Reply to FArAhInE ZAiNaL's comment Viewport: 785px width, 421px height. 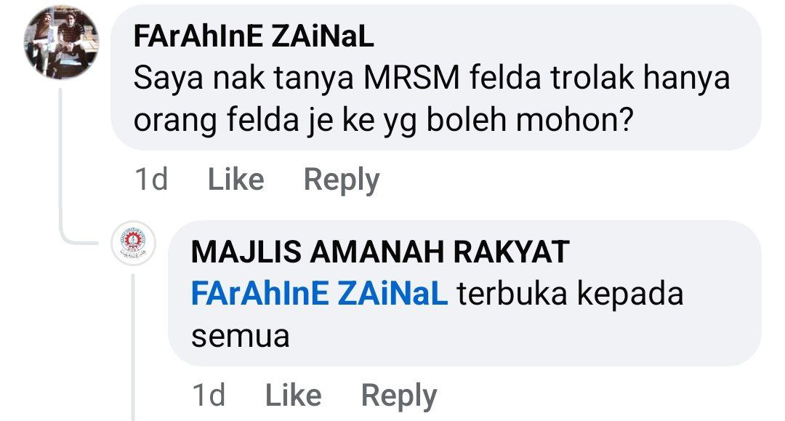click(342, 180)
